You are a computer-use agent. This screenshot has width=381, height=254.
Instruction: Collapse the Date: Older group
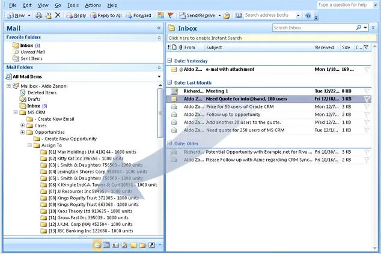169,144
